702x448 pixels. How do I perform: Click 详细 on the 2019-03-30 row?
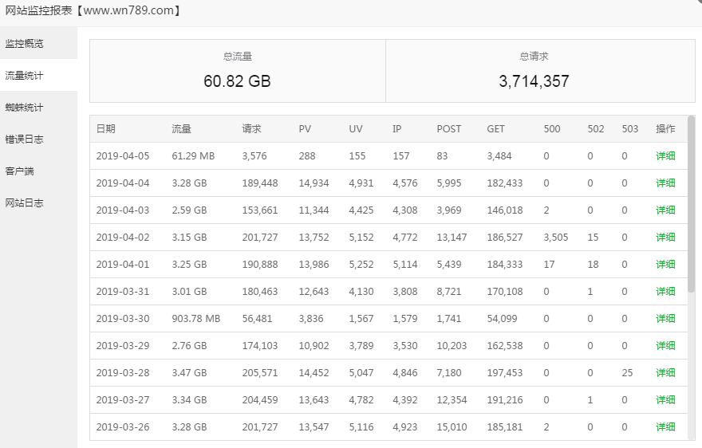665,319
